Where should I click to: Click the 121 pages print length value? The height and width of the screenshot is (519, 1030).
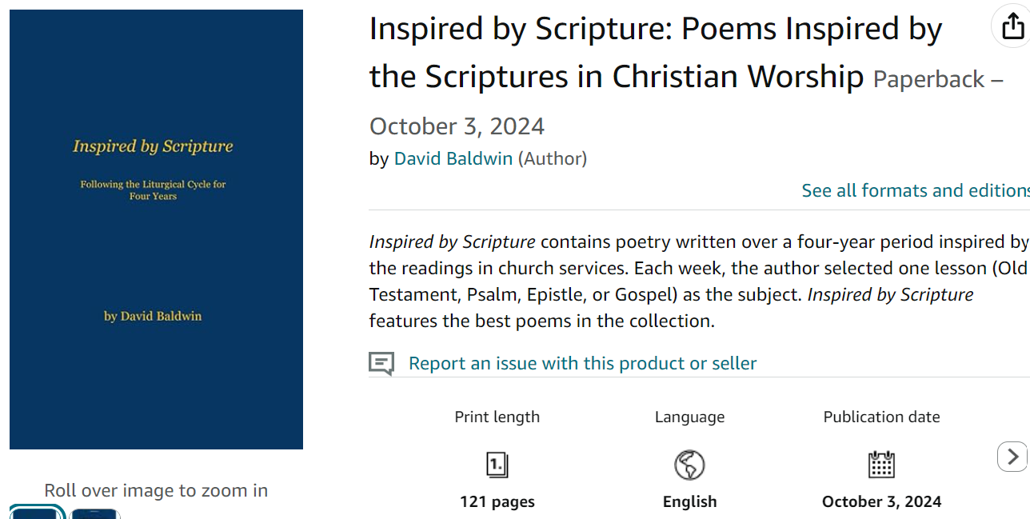[x=497, y=502]
